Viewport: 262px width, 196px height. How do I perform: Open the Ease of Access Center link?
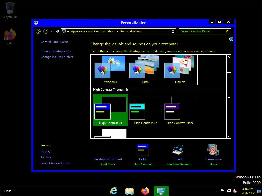[x=55, y=163]
